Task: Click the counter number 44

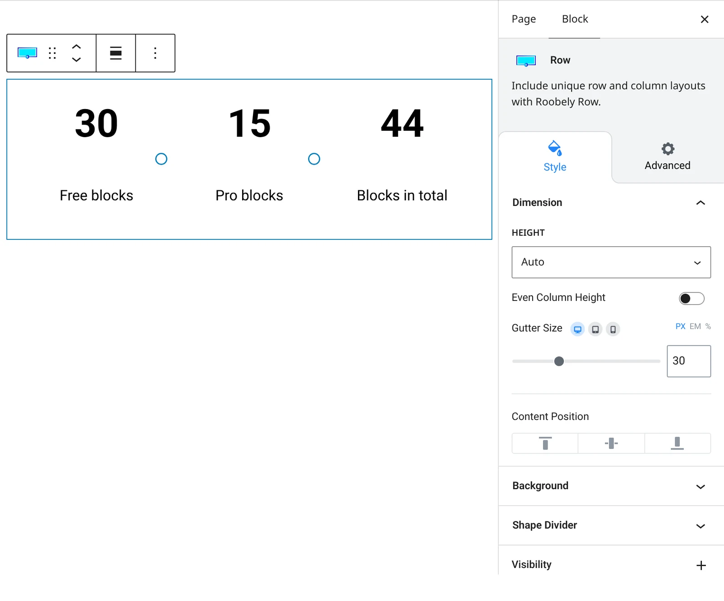Action: [x=402, y=124]
